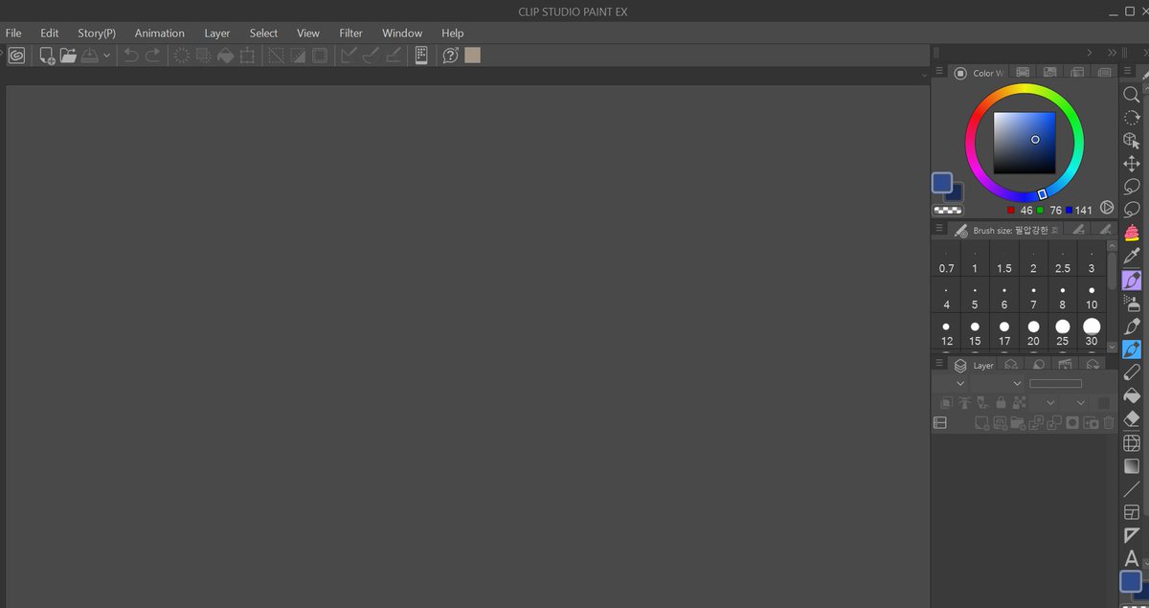The height and width of the screenshot is (608, 1149).
Task: Select the Airbrush tool
Action: pyautogui.click(x=1131, y=304)
